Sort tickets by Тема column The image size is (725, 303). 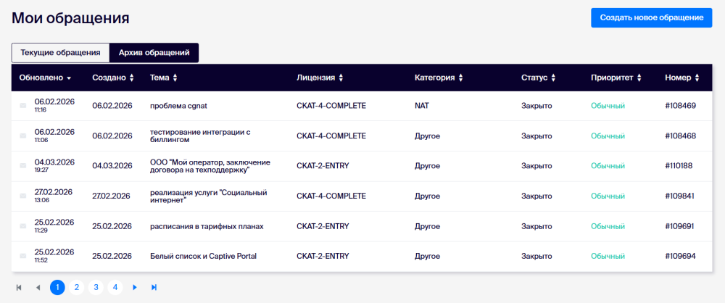(x=163, y=78)
